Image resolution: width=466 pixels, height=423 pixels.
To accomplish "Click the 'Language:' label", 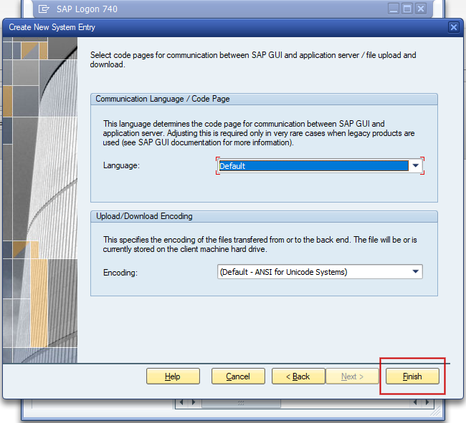I will click(121, 165).
